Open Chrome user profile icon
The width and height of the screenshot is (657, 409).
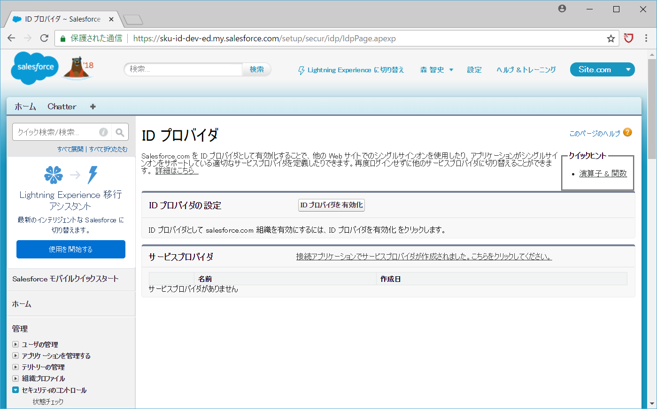pos(562,8)
